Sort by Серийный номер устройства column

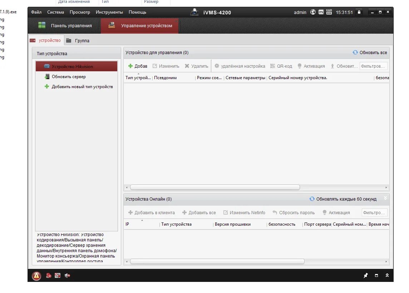[x=320, y=78]
